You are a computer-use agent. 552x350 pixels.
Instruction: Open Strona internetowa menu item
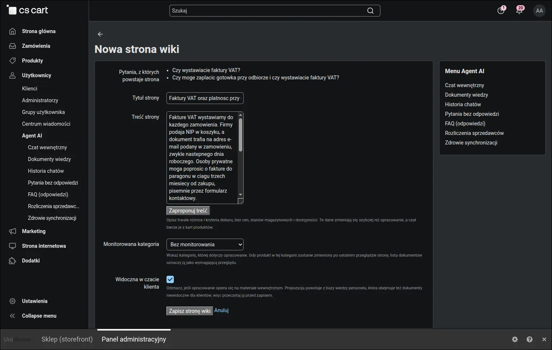coord(44,246)
